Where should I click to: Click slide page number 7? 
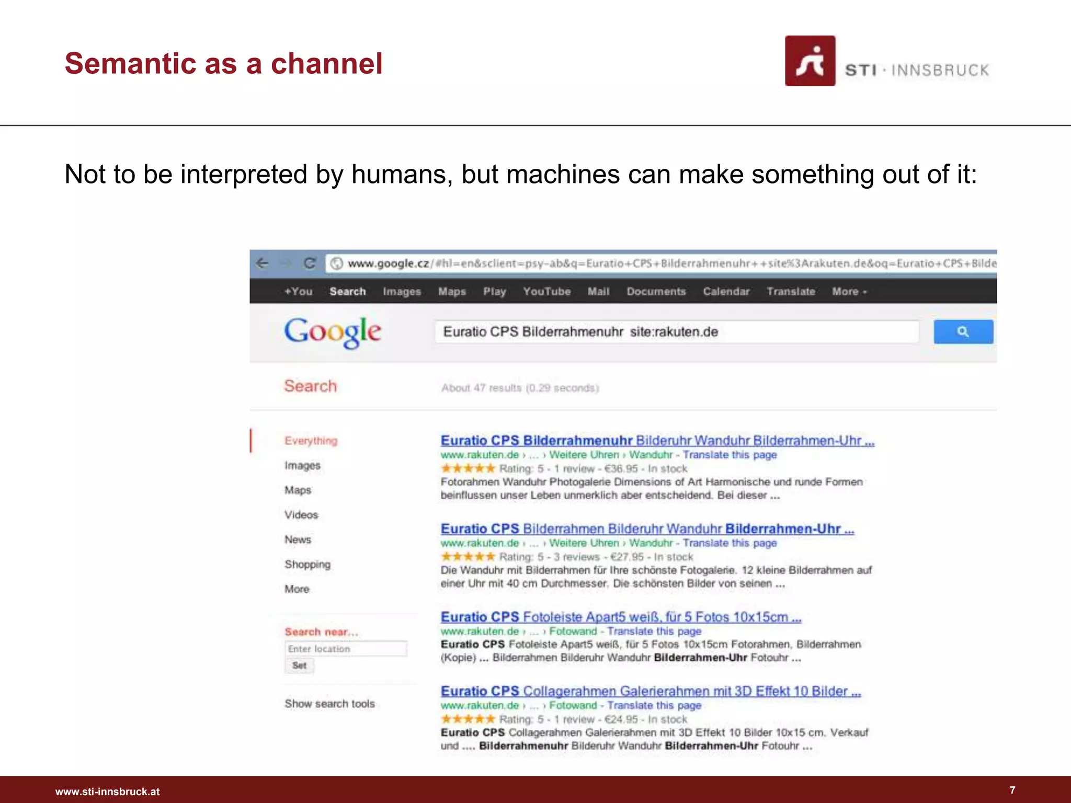(1012, 790)
